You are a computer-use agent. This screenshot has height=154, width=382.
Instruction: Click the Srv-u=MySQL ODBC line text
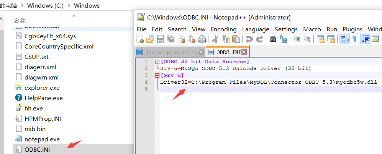(x=236, y=68)
